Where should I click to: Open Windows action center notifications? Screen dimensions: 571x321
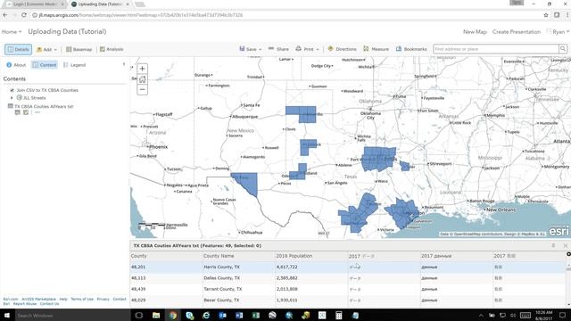pos(562,315)
